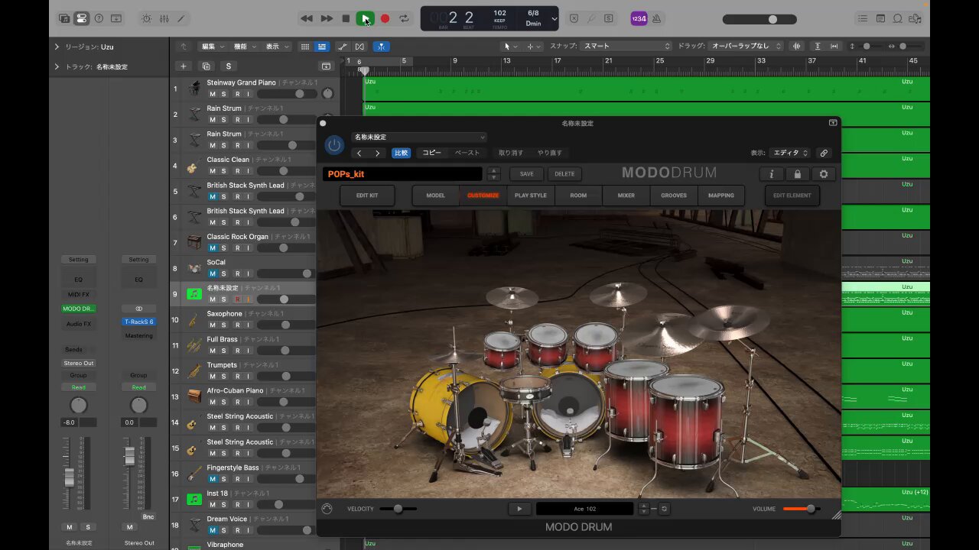
Task: Toggle MODO DRUM plugin power button
Action: tap(334, 145)
